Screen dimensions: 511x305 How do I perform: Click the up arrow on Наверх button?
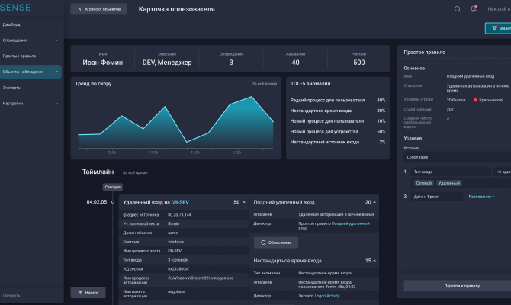point(79,292)
